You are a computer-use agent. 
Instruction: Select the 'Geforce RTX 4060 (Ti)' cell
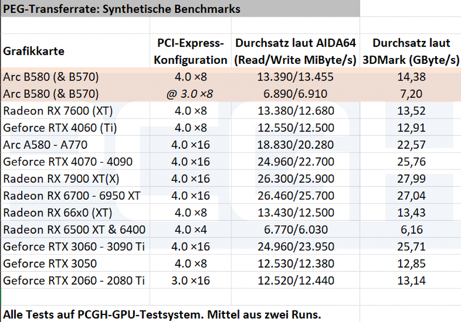(x=75, y=128)
